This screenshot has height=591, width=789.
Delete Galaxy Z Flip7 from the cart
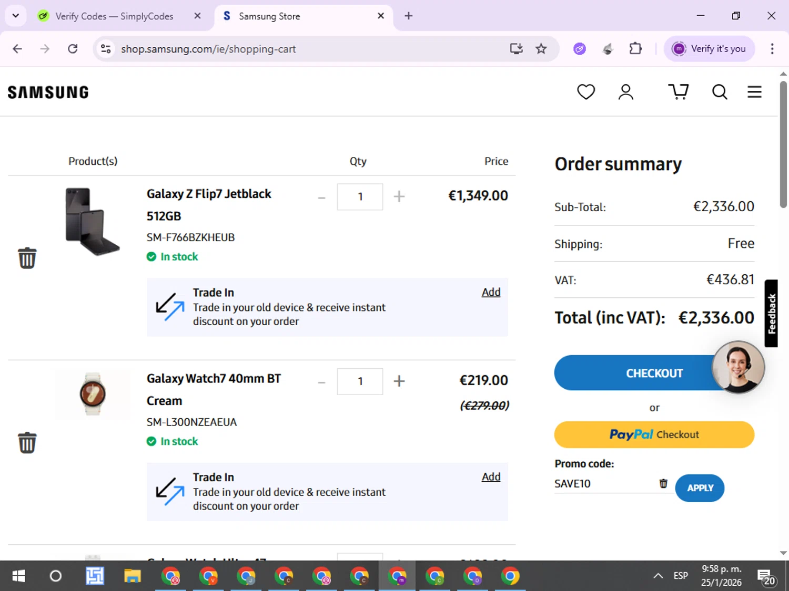click(27, 258)
